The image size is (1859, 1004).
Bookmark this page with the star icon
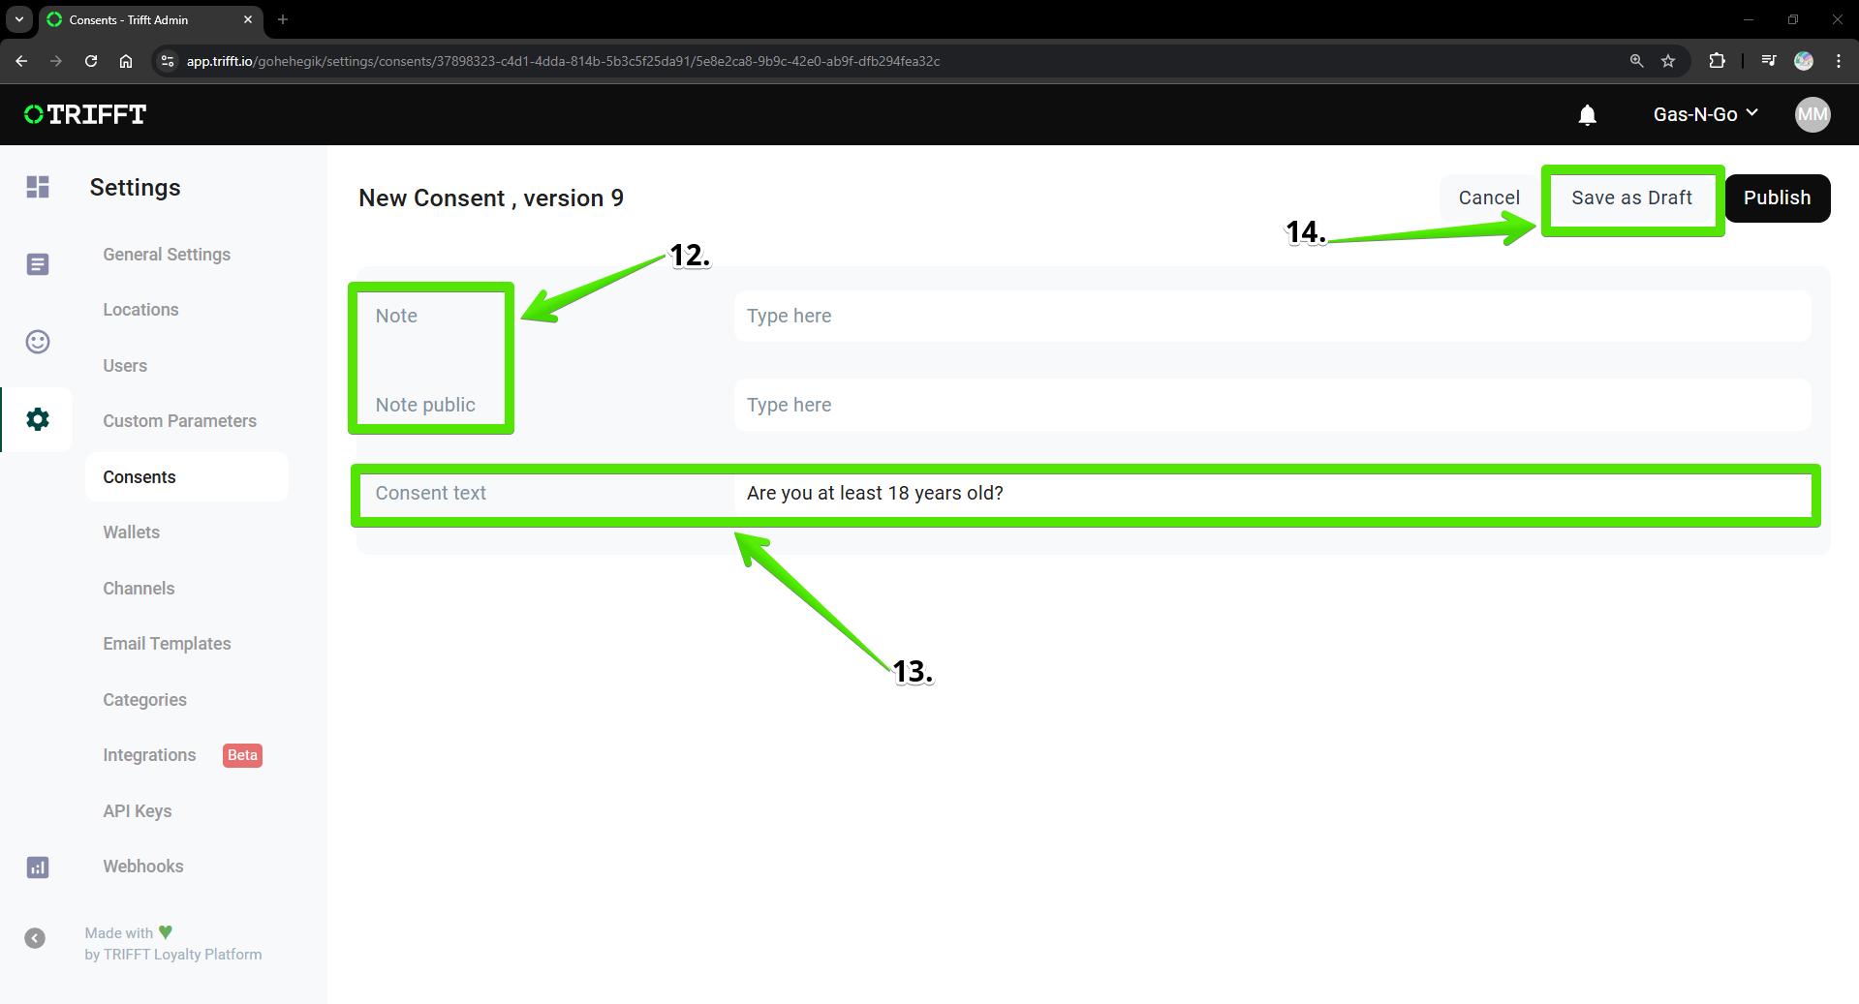pyautogui.click(x=1668, y=61)
